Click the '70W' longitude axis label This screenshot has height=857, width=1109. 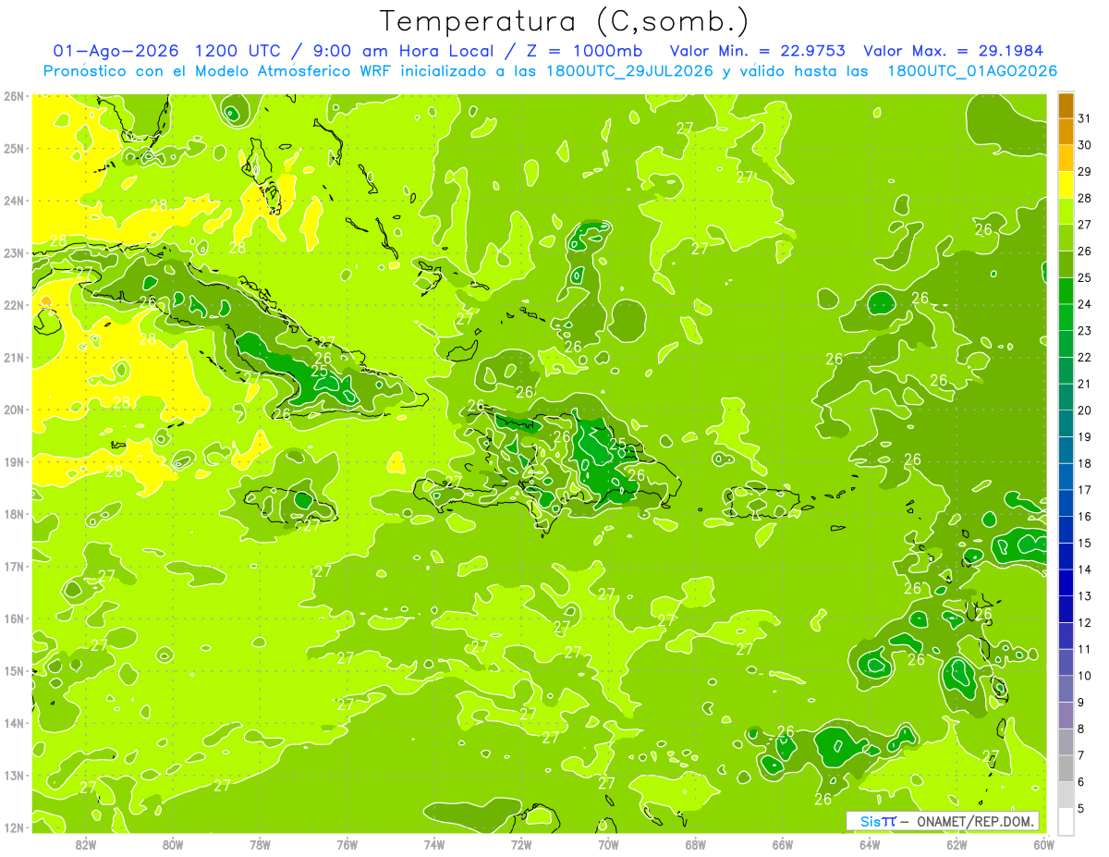[608, 845]
